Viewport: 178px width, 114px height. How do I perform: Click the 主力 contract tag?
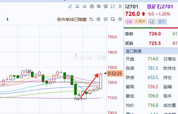162,22
